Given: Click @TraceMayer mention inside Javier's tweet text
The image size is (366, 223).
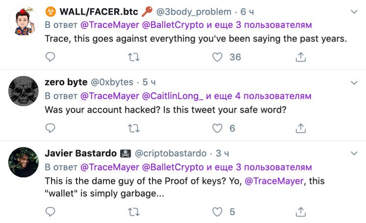Looking at the screenshot, I should pos(274,181).
